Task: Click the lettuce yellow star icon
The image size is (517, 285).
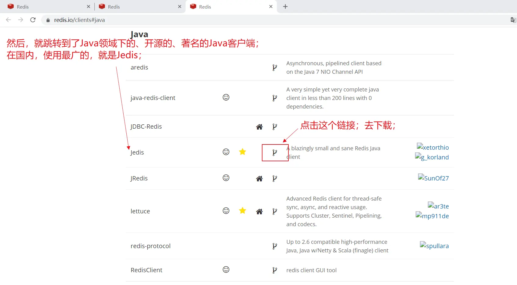Action: [x=243, y=210]
